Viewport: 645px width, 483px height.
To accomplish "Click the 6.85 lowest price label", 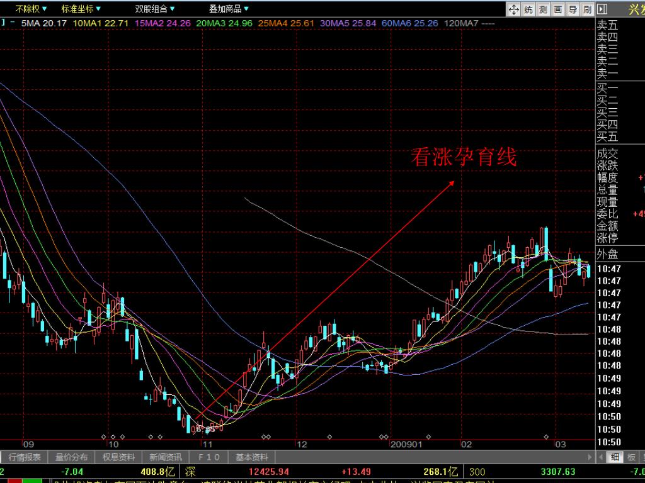I will [x=205, y=429].
